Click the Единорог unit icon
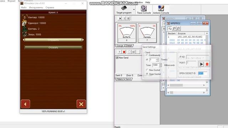The height and width of the screenshot is (128, 228). pyautogui.click(x=25, y=23)
